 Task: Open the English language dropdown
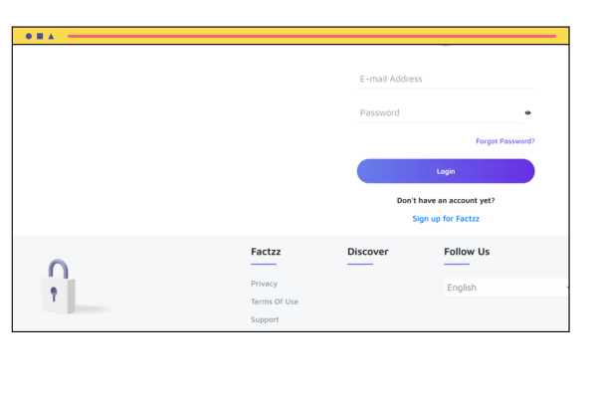(x=506, y=288)
